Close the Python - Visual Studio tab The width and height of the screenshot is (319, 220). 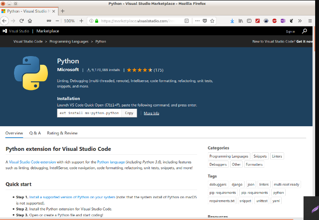pyautogui.click(x=54, y=12)
